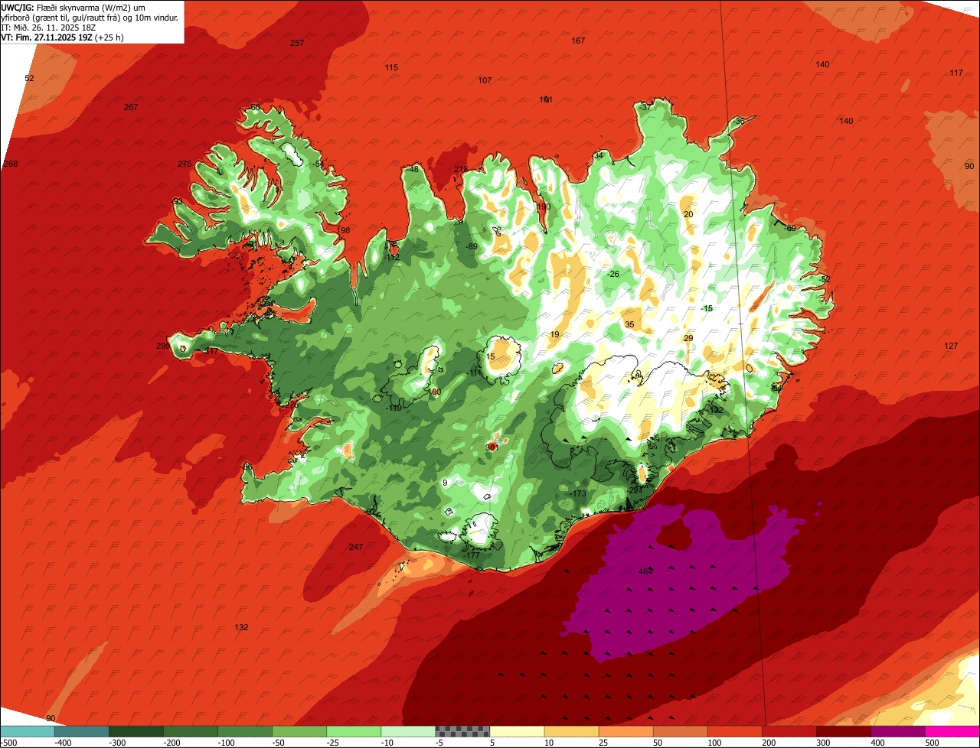Select the light teal -500 to -400 legend swatch
Image resolution: width=980 pixels, height=748 pixels.
27,731
